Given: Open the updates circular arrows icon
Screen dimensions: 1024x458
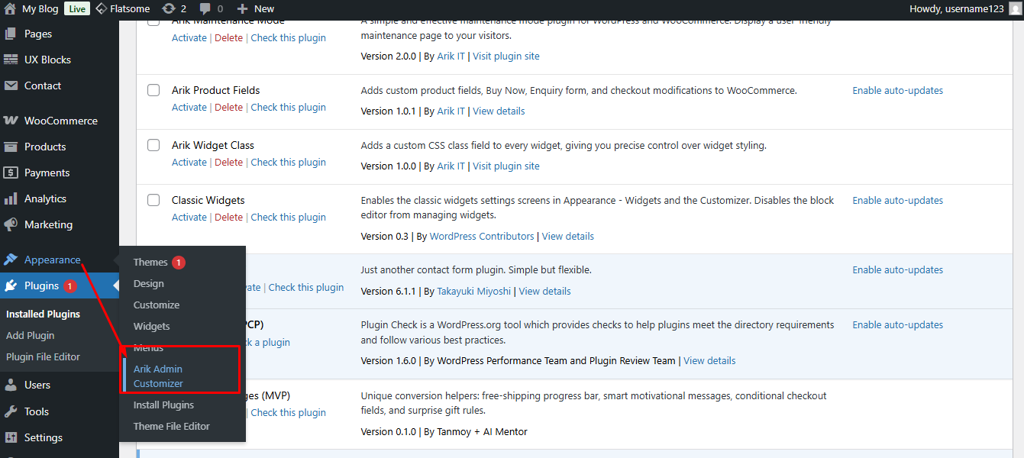Looking at the screenshot, I should (169, 9).
